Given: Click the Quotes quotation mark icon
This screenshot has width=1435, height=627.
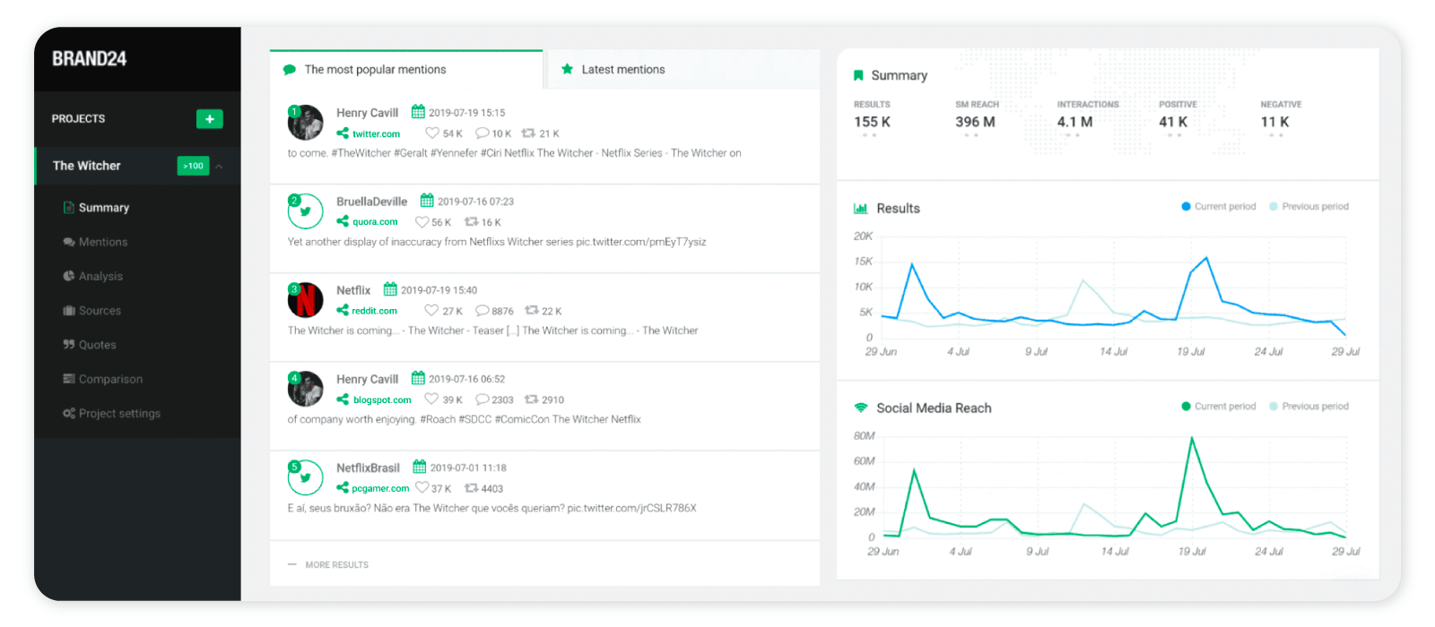Looking at the screenshot, I should 69,345.
